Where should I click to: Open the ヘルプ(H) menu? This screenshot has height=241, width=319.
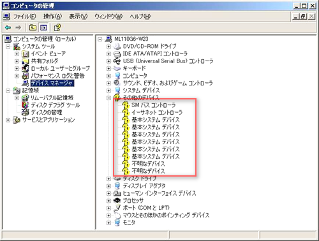click(140, 17)
